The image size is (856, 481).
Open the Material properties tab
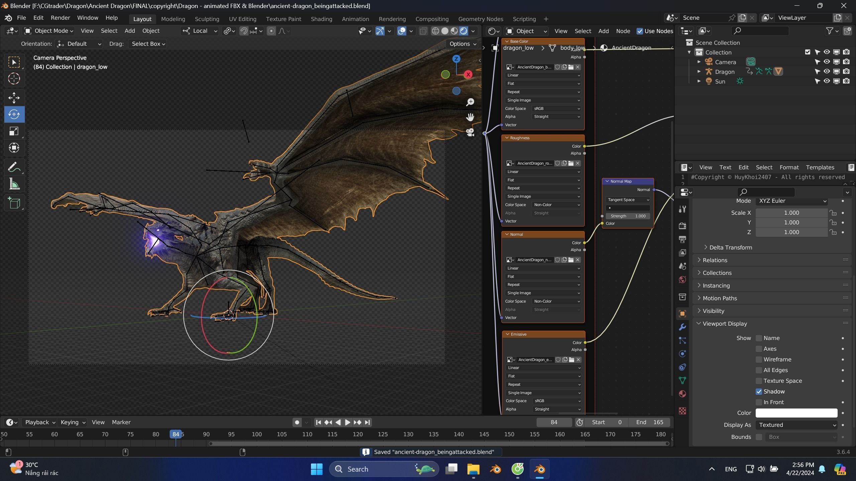pyautogui.click(x=682, y=394)
